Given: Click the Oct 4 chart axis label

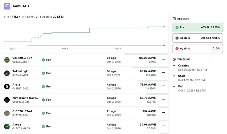Looking at the screenshot, I should click(118, 49).
